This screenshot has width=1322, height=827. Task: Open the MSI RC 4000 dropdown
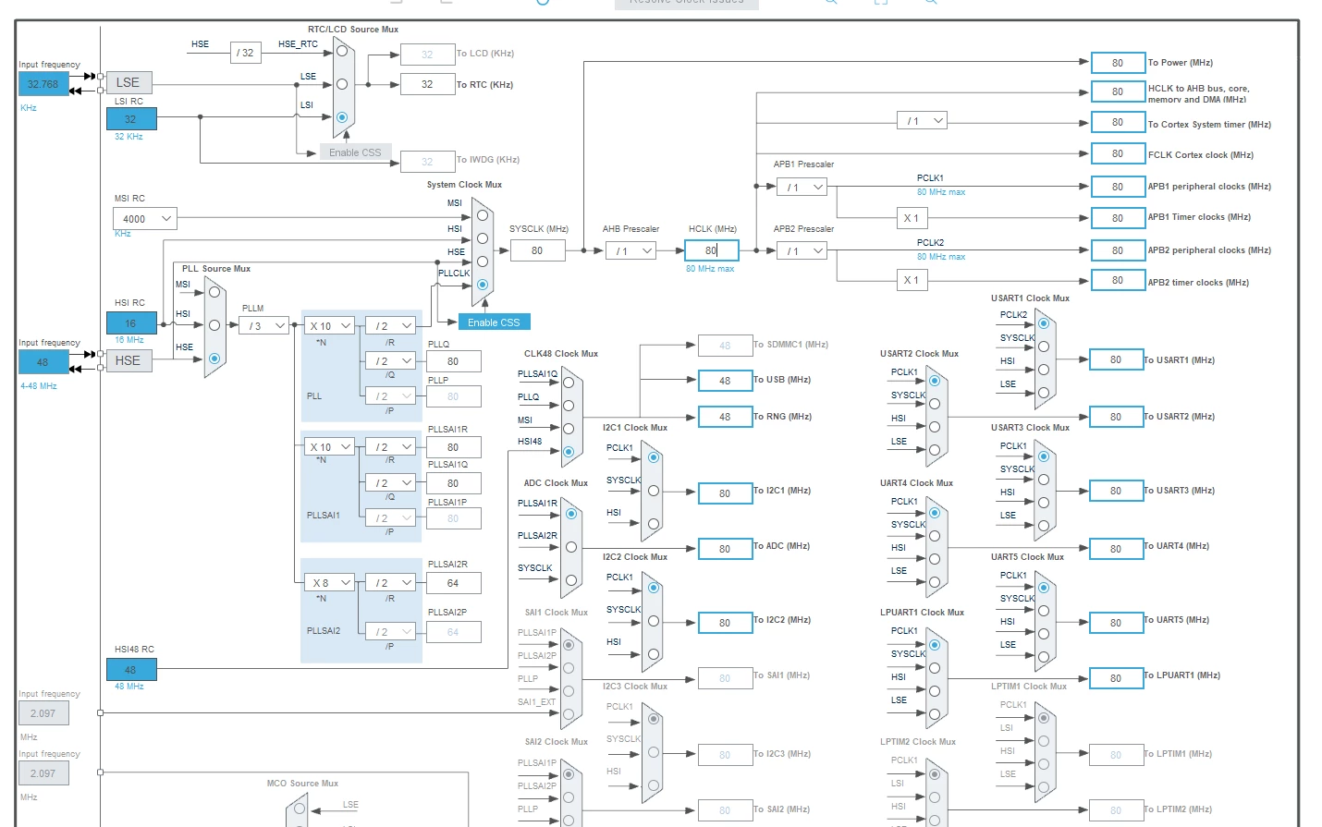(x=145, y=219)
